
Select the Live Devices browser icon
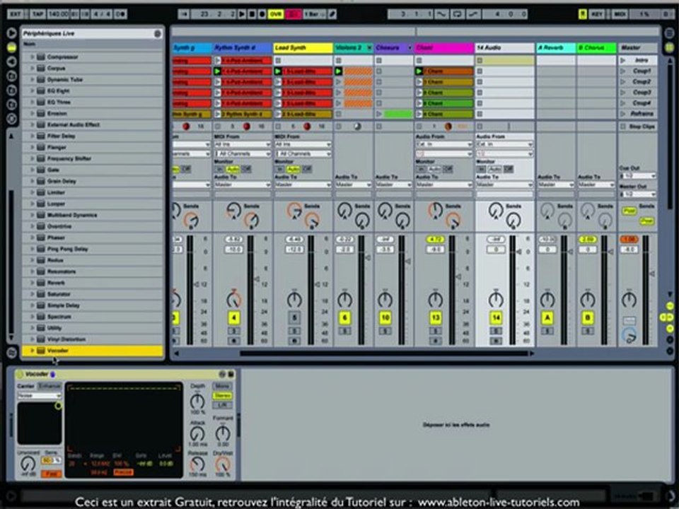click(12, 47)
